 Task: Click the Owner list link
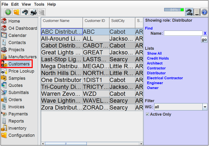pos(153,88)
